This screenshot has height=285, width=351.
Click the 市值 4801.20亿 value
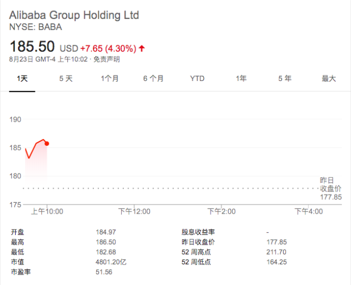111,262
